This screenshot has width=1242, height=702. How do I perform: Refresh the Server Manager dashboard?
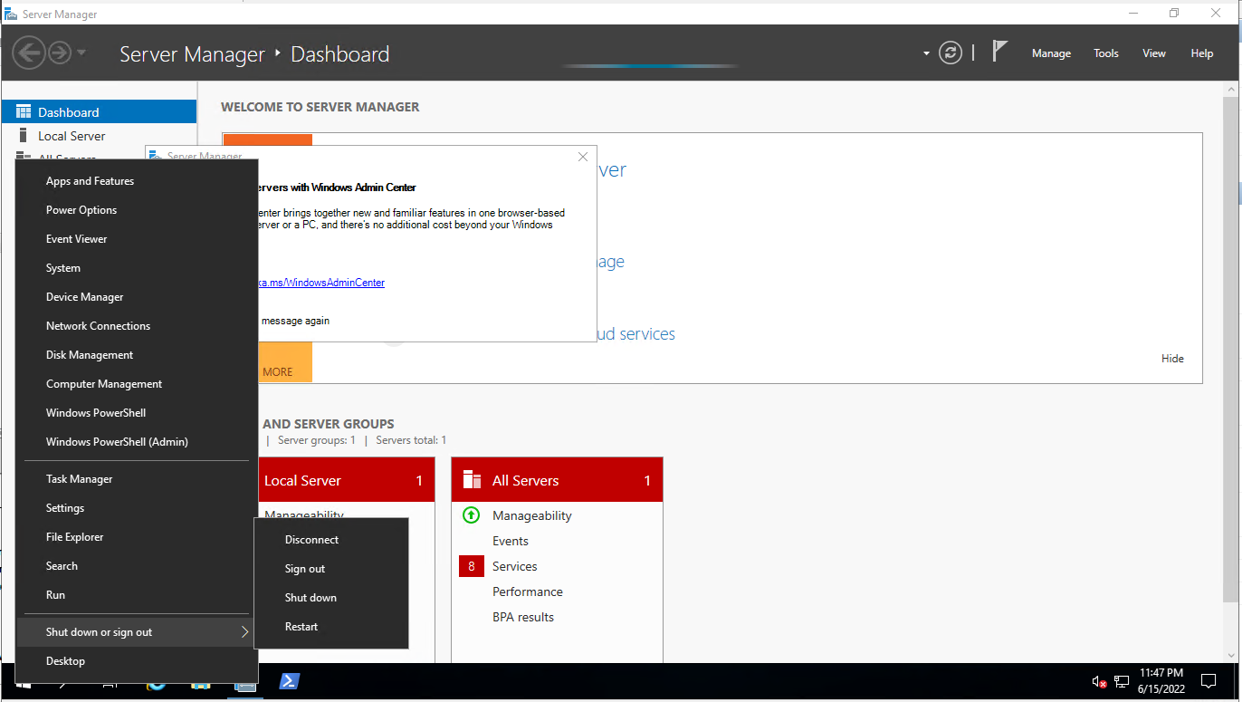coord(950,53)
